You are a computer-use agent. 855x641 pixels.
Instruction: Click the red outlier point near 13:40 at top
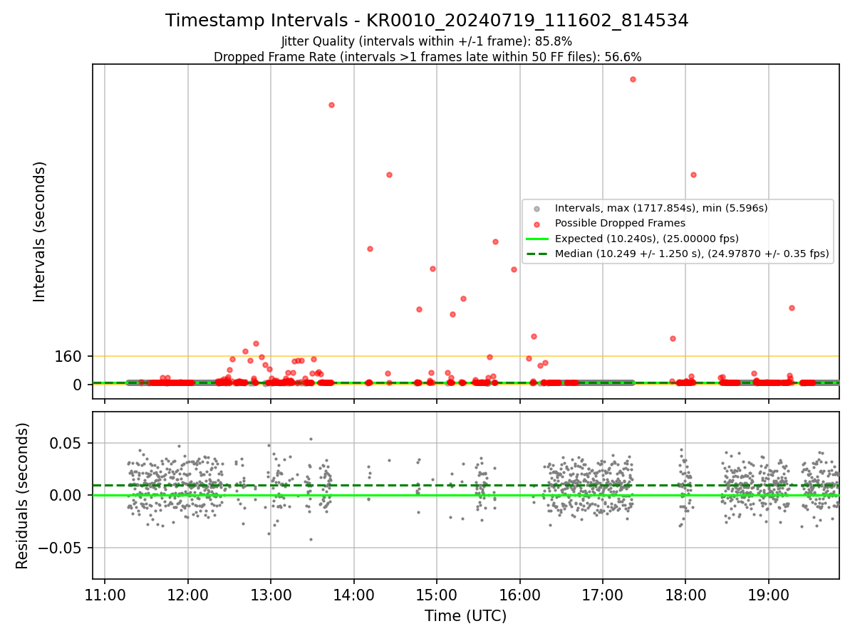pos(331,105)
